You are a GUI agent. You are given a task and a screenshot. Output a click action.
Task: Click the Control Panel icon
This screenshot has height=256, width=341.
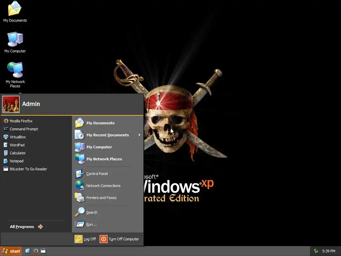point(80,174)
